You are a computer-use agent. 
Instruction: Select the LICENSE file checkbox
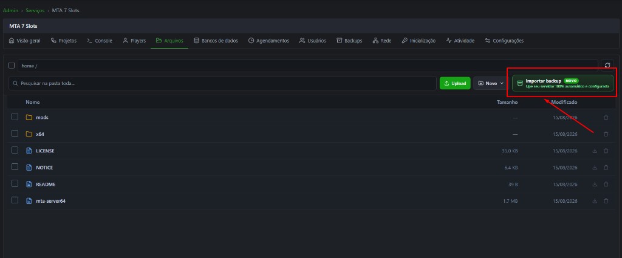(15, 150)
